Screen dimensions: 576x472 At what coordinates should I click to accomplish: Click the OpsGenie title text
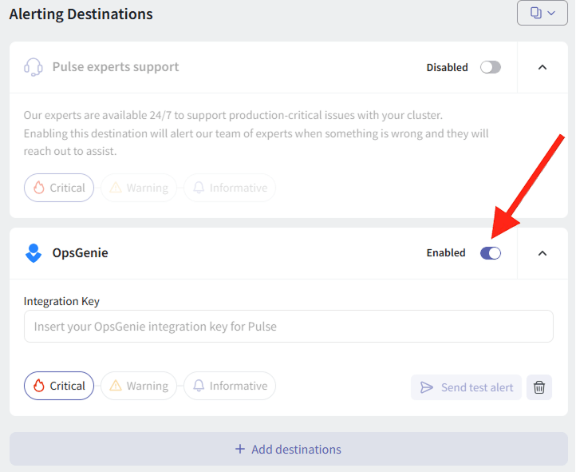pos(80,253)
